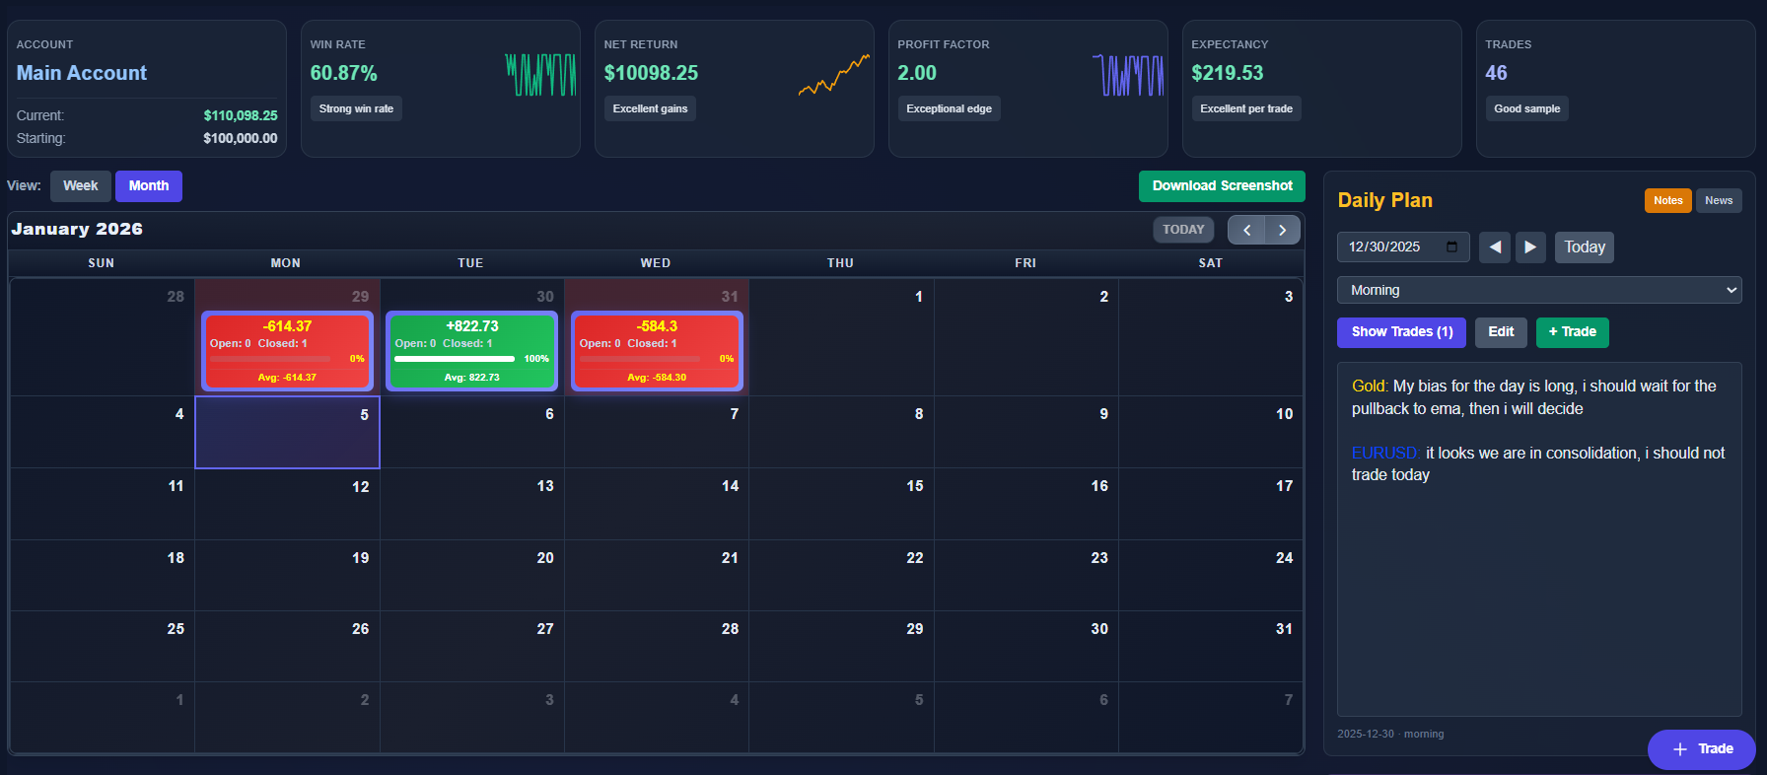
Task: Switch calendar to Week view
Action: [81, 186]
